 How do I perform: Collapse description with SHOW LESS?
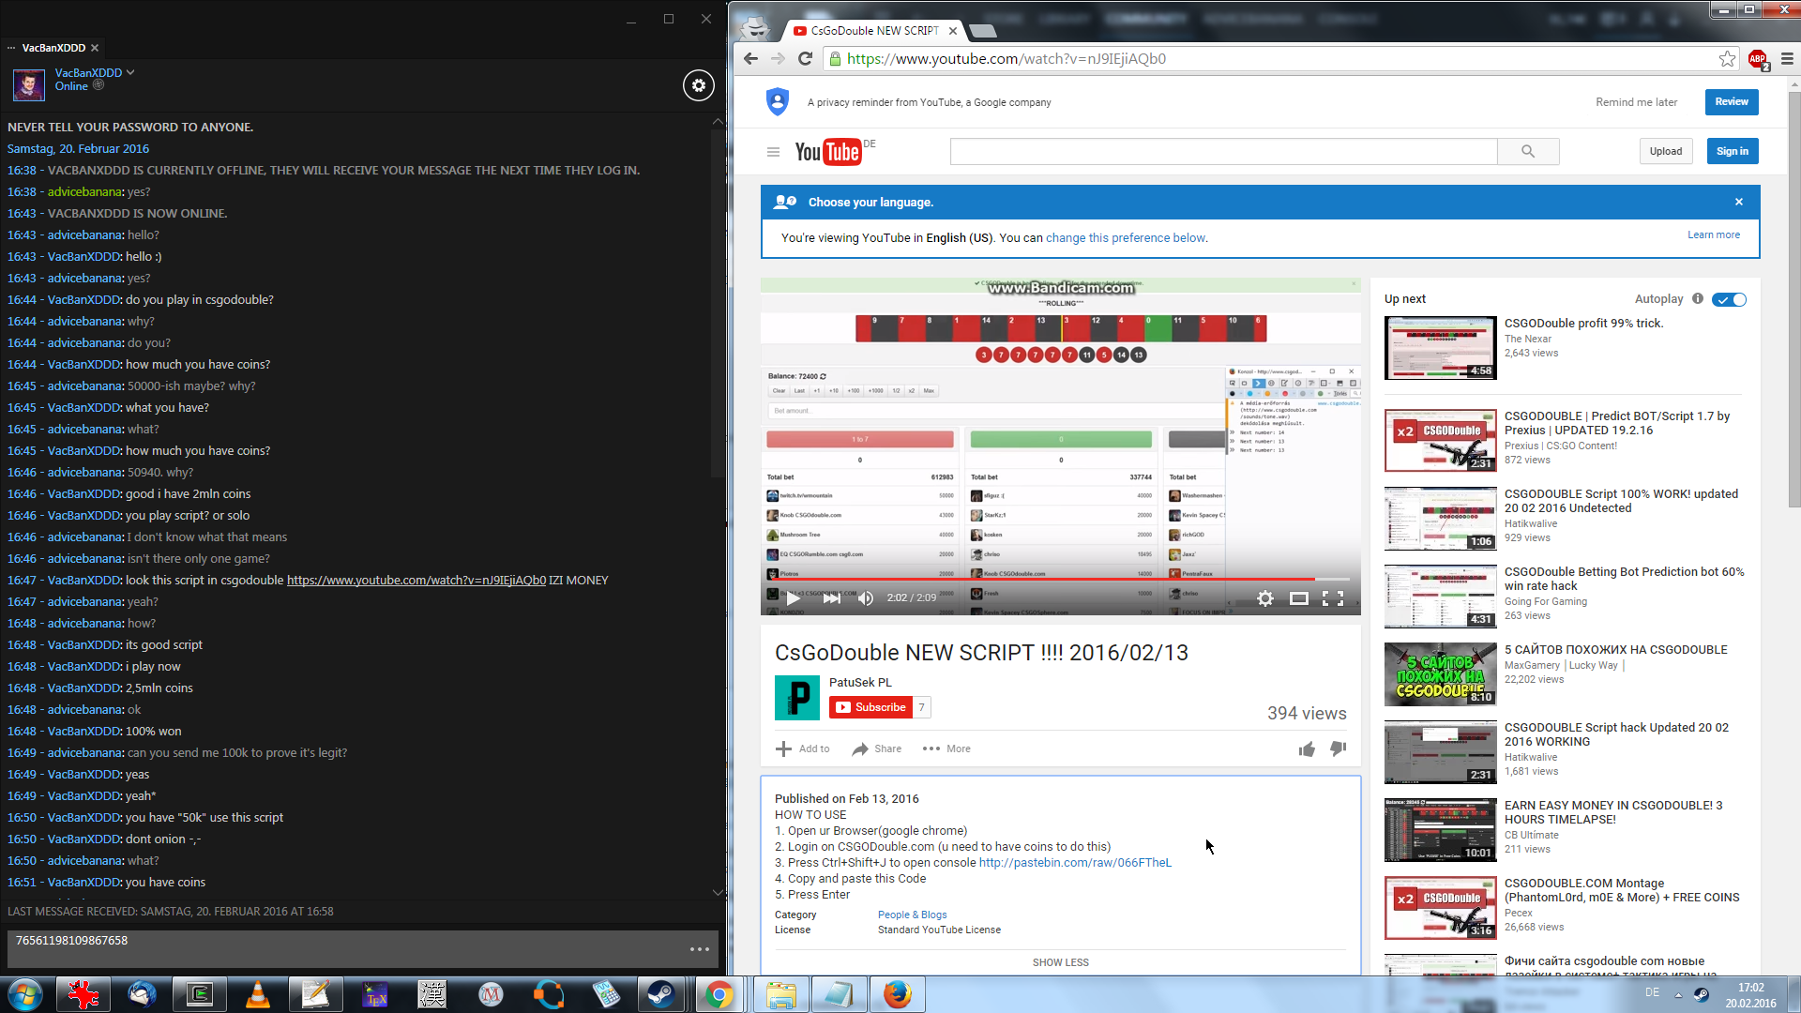coord(1060,962)
